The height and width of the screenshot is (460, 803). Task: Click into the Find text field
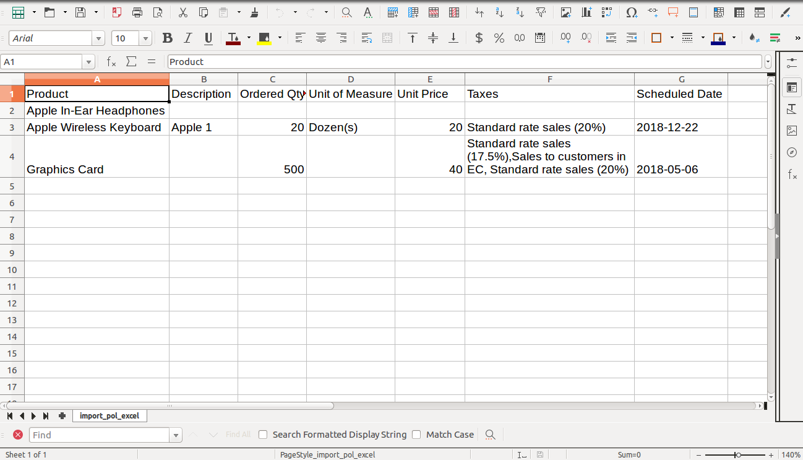(x=100, y=435)
